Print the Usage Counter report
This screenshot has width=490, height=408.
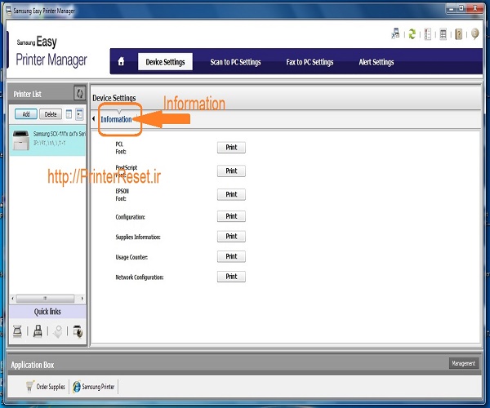point(231,256)
